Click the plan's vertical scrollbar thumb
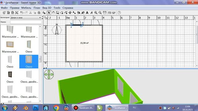This screenshot has width=198, height=111. click(197, 34)
